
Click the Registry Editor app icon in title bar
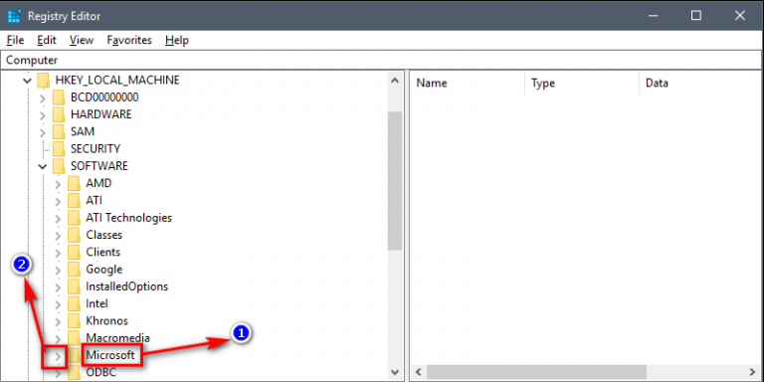pos(14,16)
